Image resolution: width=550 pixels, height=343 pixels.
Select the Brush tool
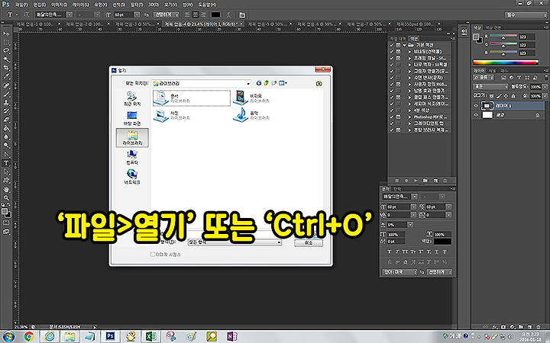click(x=6, y=94)
